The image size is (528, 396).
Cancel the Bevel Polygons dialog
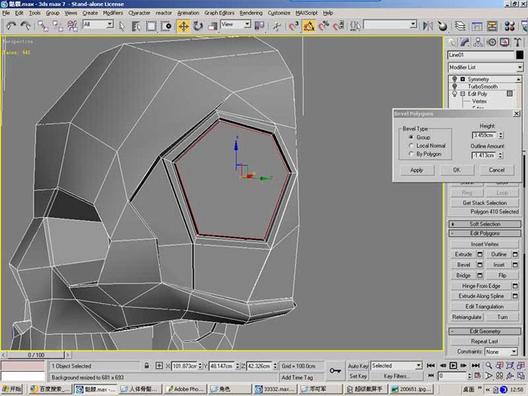tap(496, 170)
